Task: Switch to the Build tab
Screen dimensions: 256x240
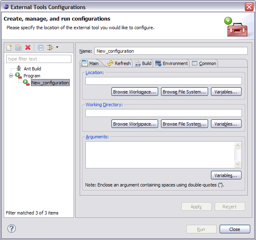Action: [x=143, y=63]
